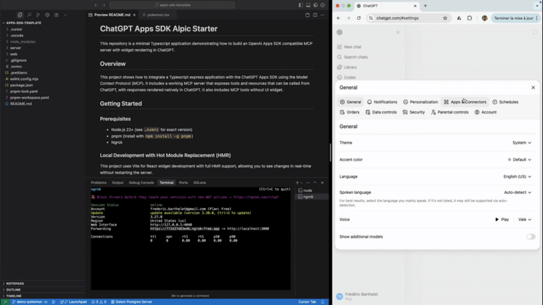Open a new Chrome tab with the plus
This screenshot has height=305, width=543.
(425, 6)
